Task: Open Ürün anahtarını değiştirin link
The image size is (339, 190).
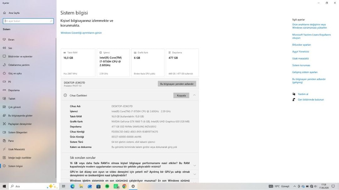Action: [310, 26]
